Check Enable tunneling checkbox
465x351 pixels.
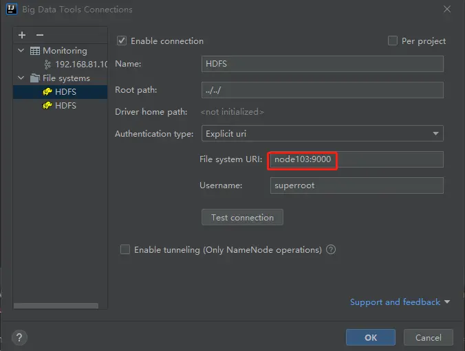coord(125,250)
